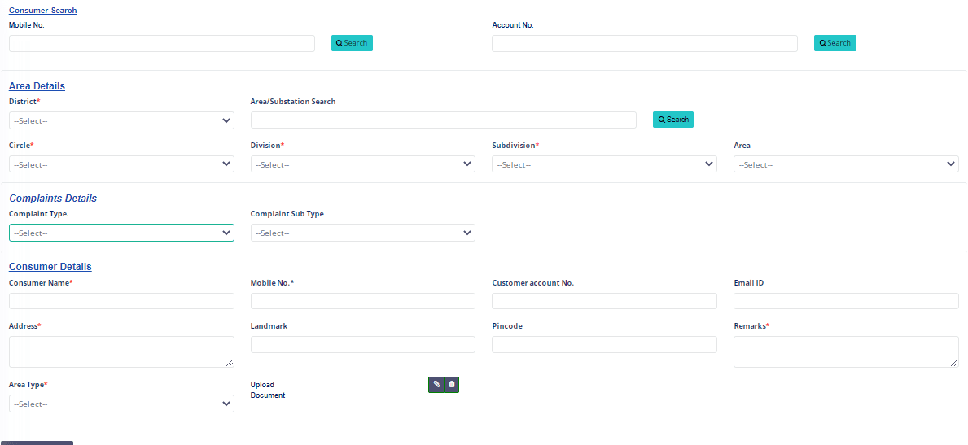Open the Complaint Sub Type dropdown
Viewport: 968px width, 445px height.
(x=362, y=233)
